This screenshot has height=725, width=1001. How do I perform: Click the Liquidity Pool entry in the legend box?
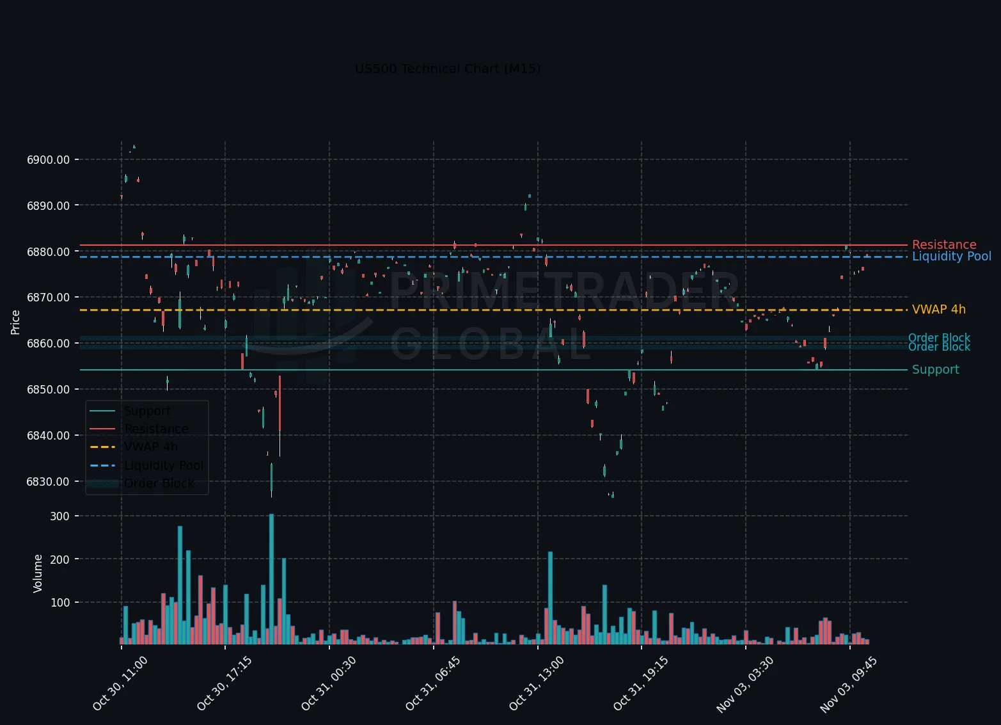164,465
